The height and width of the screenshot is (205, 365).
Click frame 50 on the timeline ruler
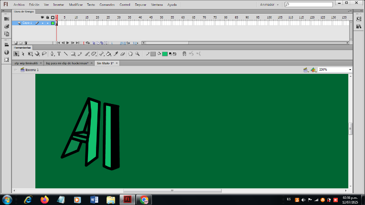pyautogui.click(x=161, y=18)
